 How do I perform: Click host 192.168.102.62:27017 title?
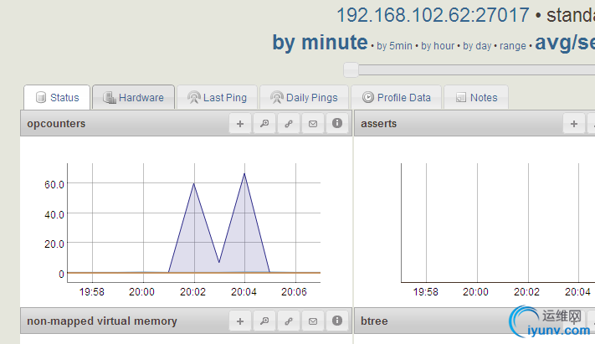433,15
